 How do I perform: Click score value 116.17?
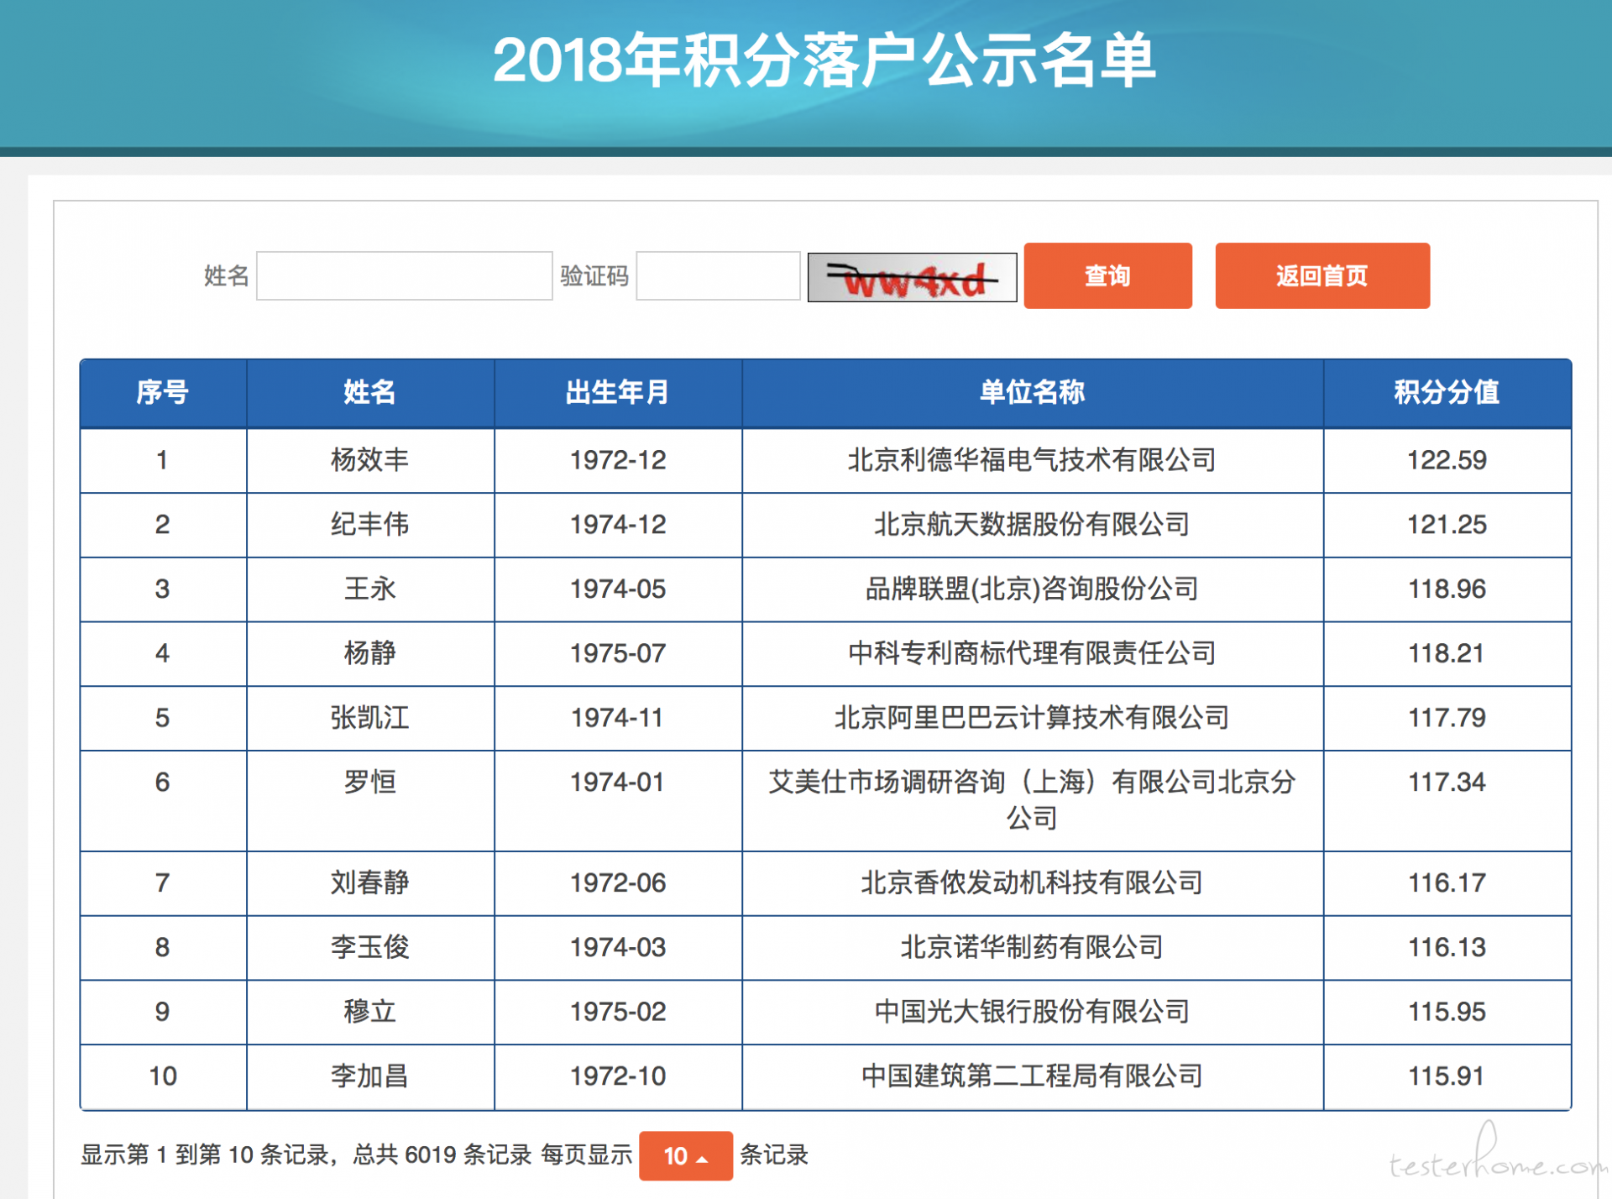(x=1447, y=882)
